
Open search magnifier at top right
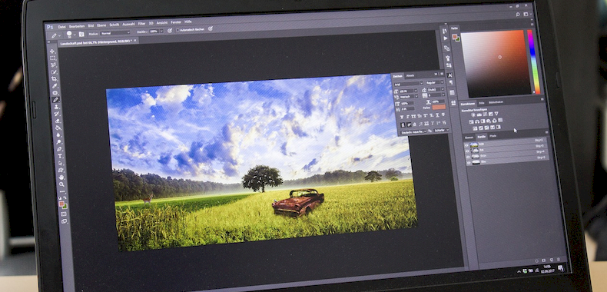coord(518,15)
